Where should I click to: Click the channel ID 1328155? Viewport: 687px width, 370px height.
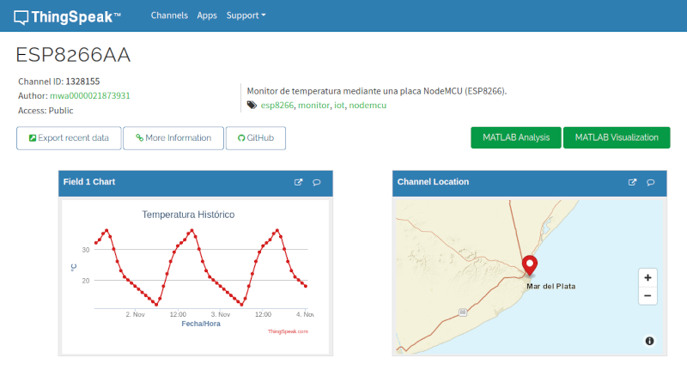pos(82,82)
